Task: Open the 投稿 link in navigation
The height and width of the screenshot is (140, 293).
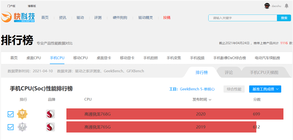Action: click(x=167, y=17)
